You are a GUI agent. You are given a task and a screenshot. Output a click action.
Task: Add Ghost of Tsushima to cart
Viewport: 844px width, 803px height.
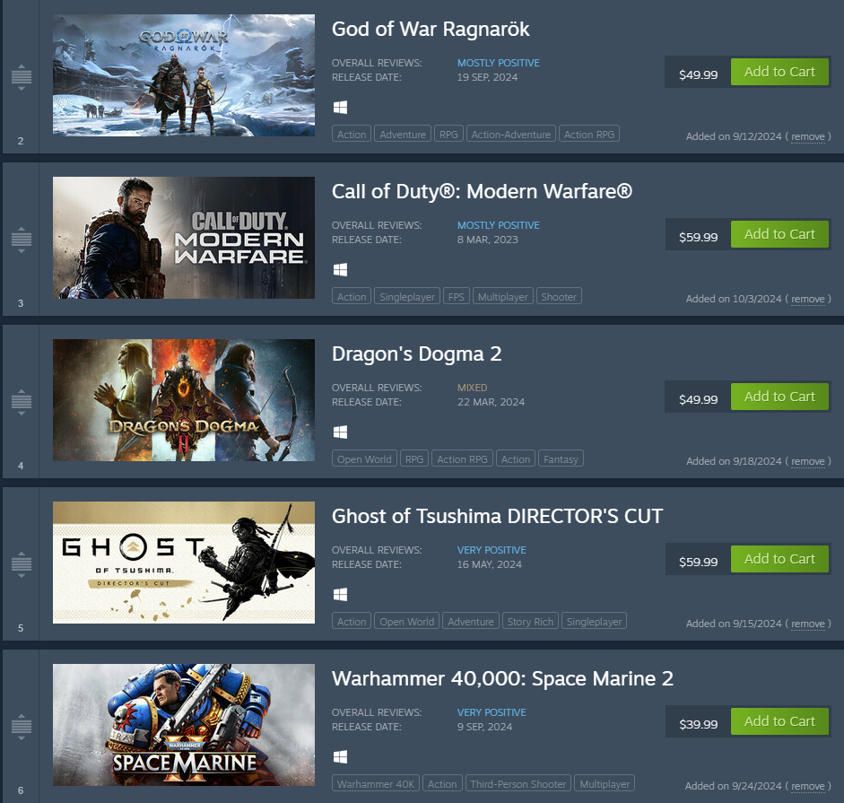point(779,559)
